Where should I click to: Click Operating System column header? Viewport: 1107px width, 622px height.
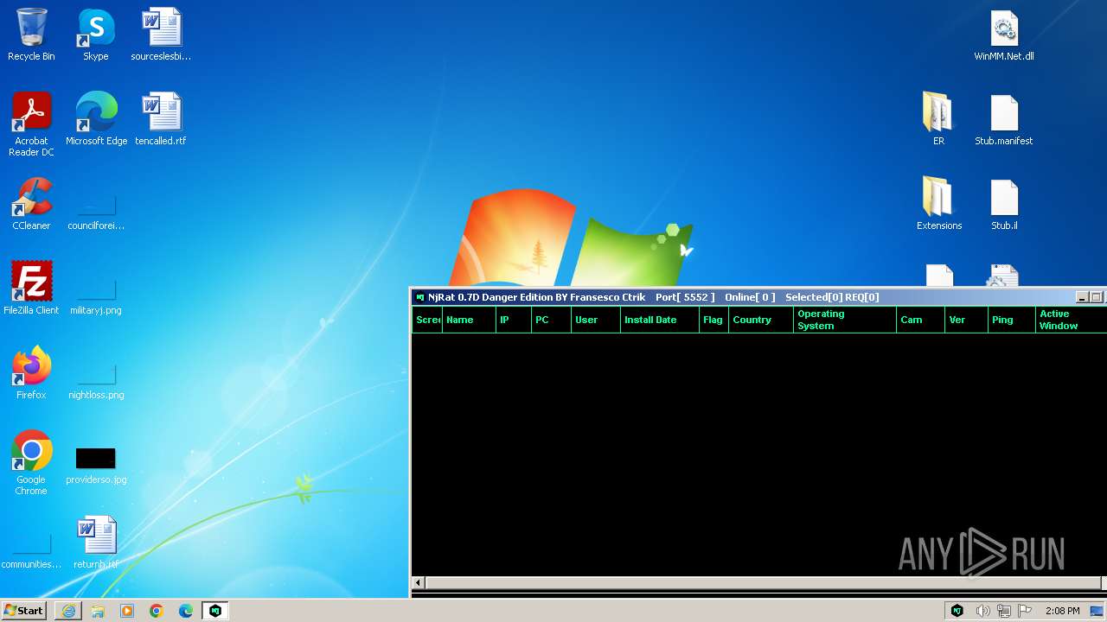845,320
